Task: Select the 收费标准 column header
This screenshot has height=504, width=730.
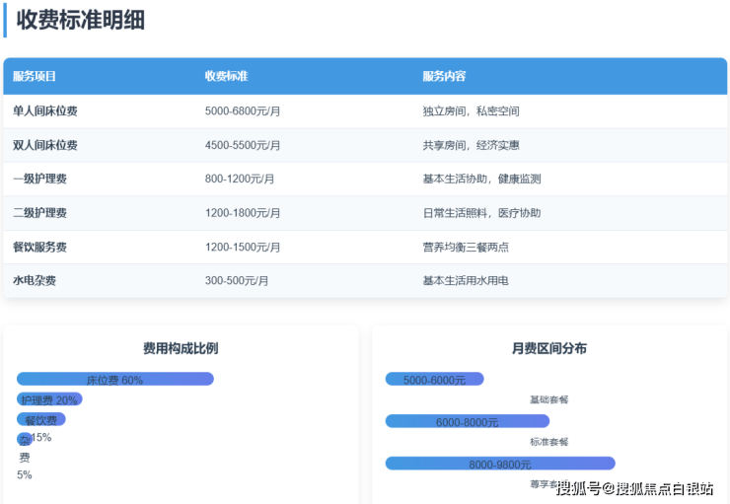Action: 226,76
